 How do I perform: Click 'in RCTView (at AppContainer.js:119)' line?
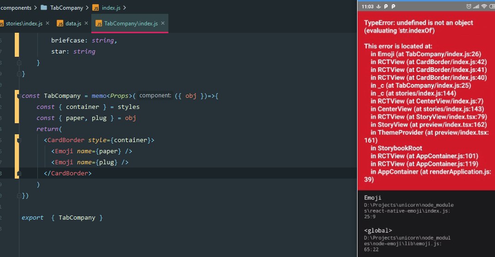[x=424, y=163]
